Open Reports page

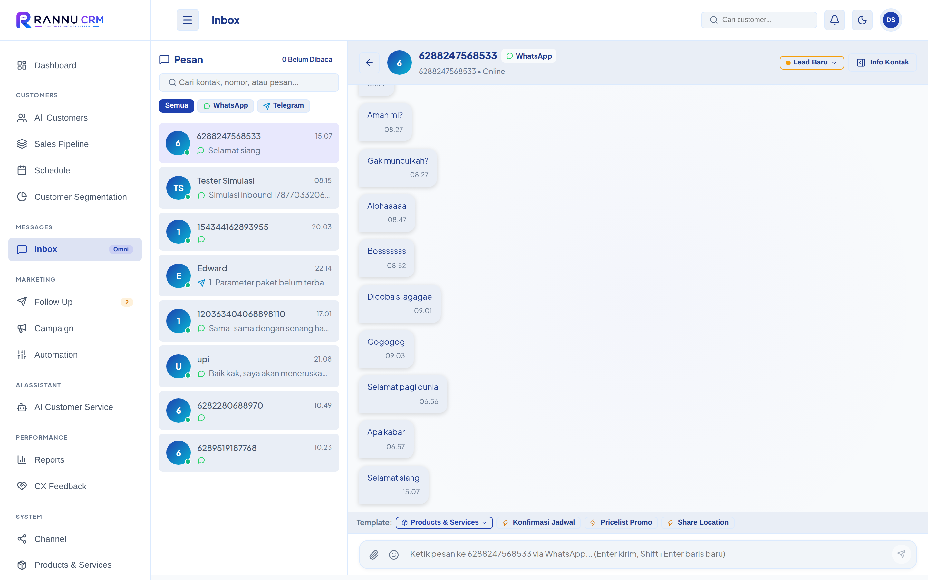point(75,460)
